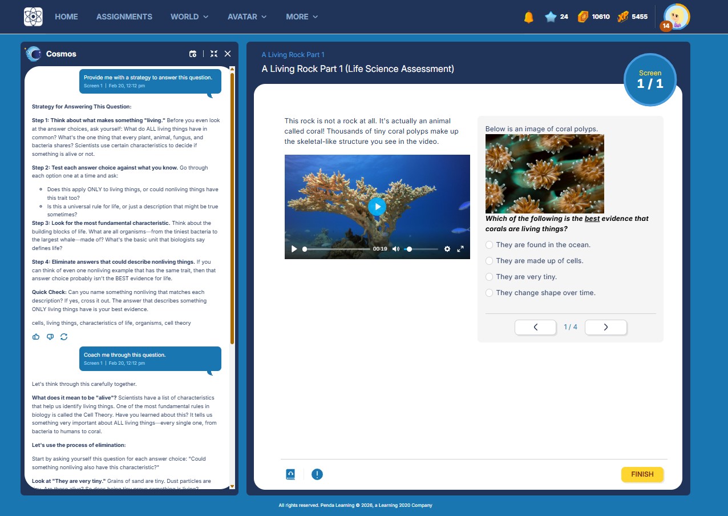The width and height of the screenshot is (728, 516).
Task: Click thumbs up on Cosmos response
Action: coord(36,337)
